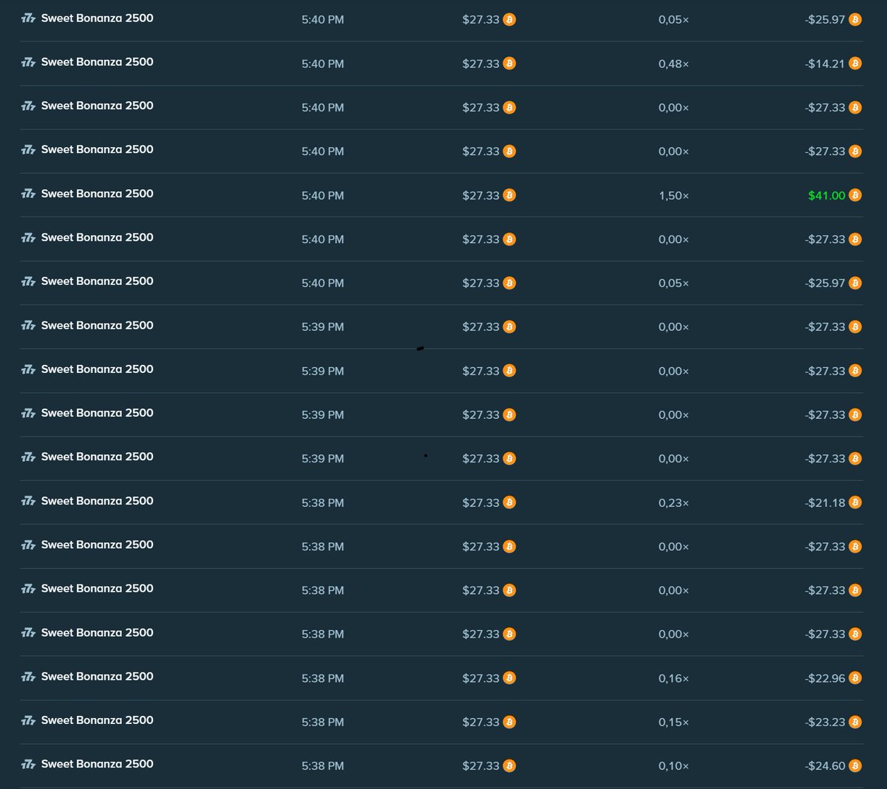
Task: Select the 0,16× multiplier value
Action: click(673, 678)
